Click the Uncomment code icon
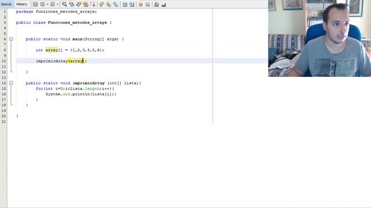The height and width of the screenshot is (208, 371). tap(163, 4)
